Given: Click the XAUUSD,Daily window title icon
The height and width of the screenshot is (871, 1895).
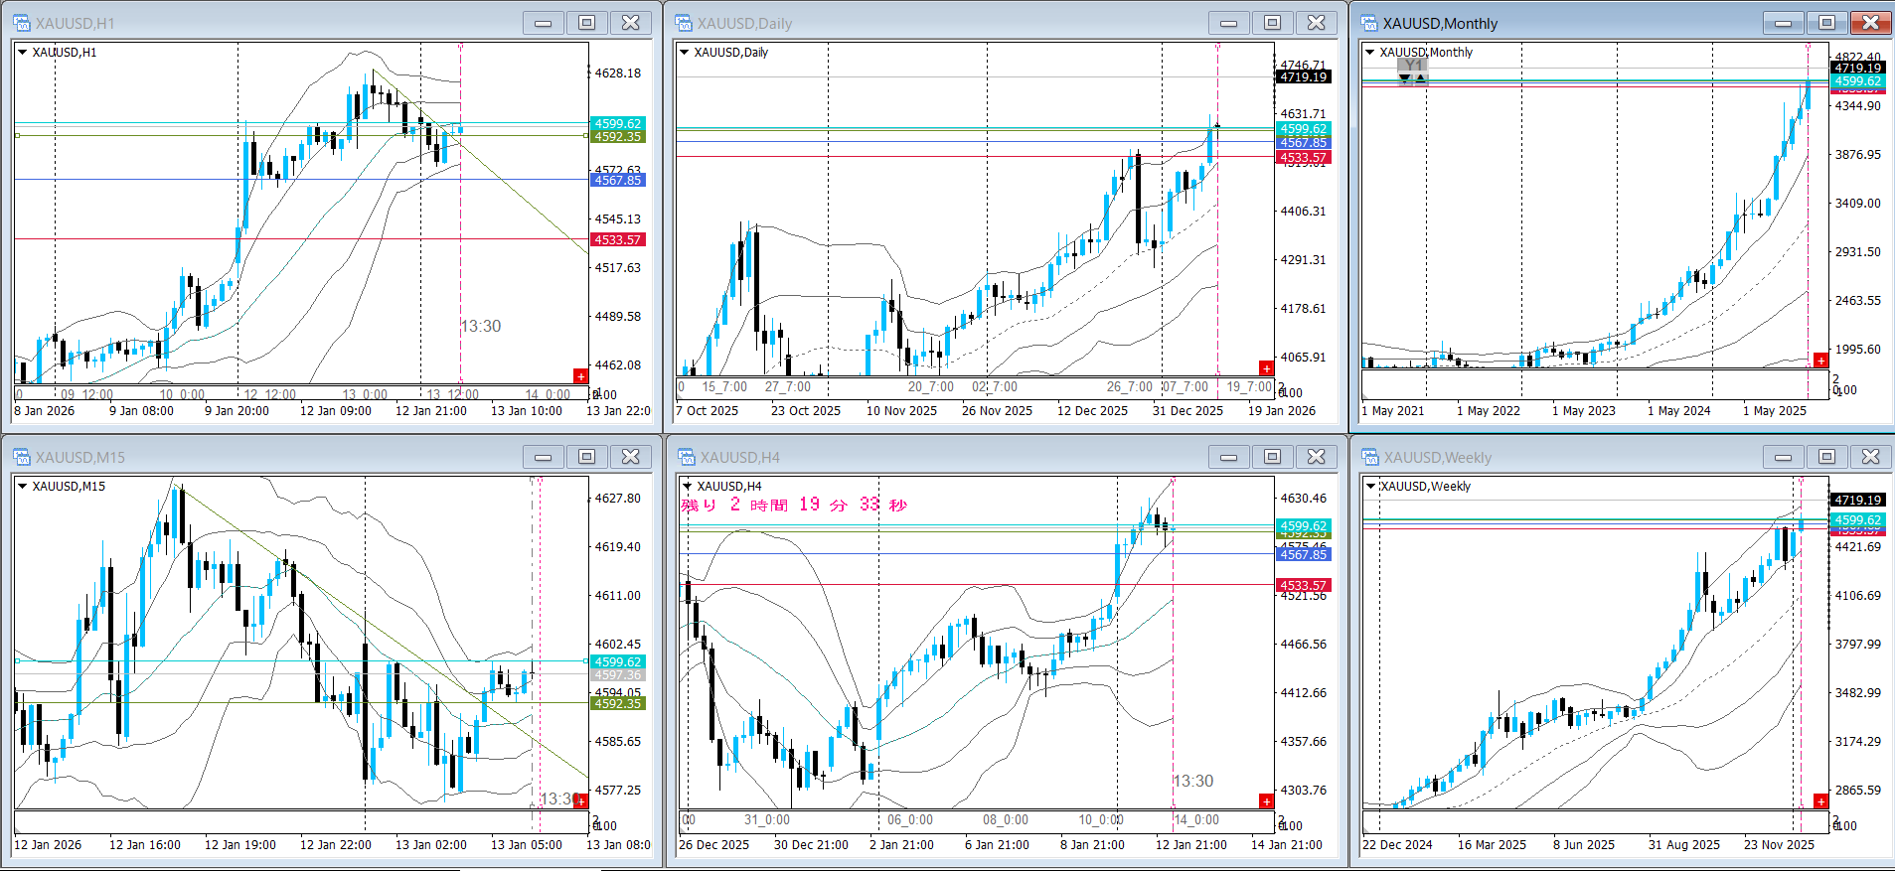Looking at the screenshot, I should point(684,23).
